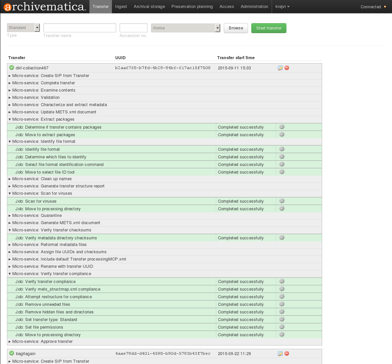
Task: Remove the dkf-collection467 transfer
Action: point(286,67)
